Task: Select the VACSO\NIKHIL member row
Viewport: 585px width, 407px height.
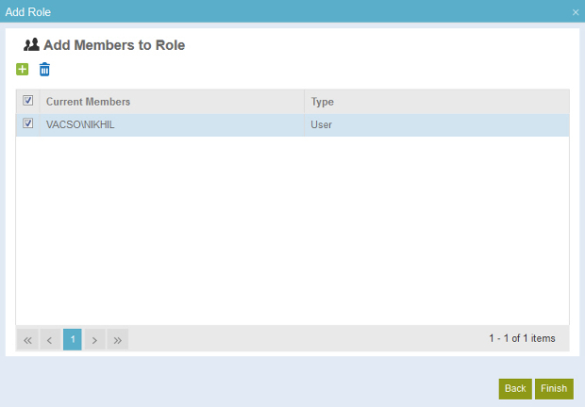Action: [292, 124]
